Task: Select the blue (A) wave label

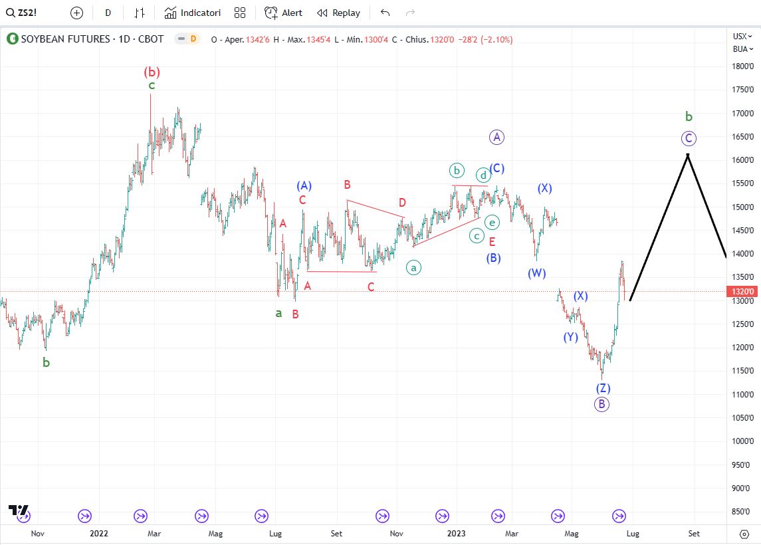Action: (x=304, y=185)
